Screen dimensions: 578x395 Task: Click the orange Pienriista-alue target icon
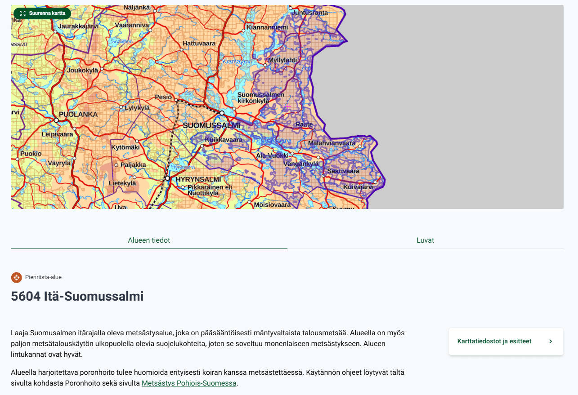click(17, 277)
